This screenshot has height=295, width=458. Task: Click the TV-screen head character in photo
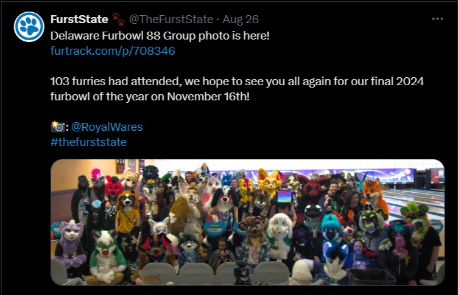pyautogui.click(x=284, y=197)
